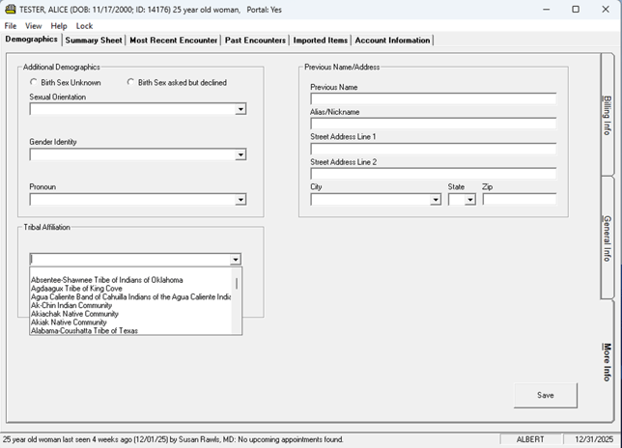Image resolution: width=622 pixels, height=448 pixels.
Task: Open the File menu
Action: pos(11,26)
